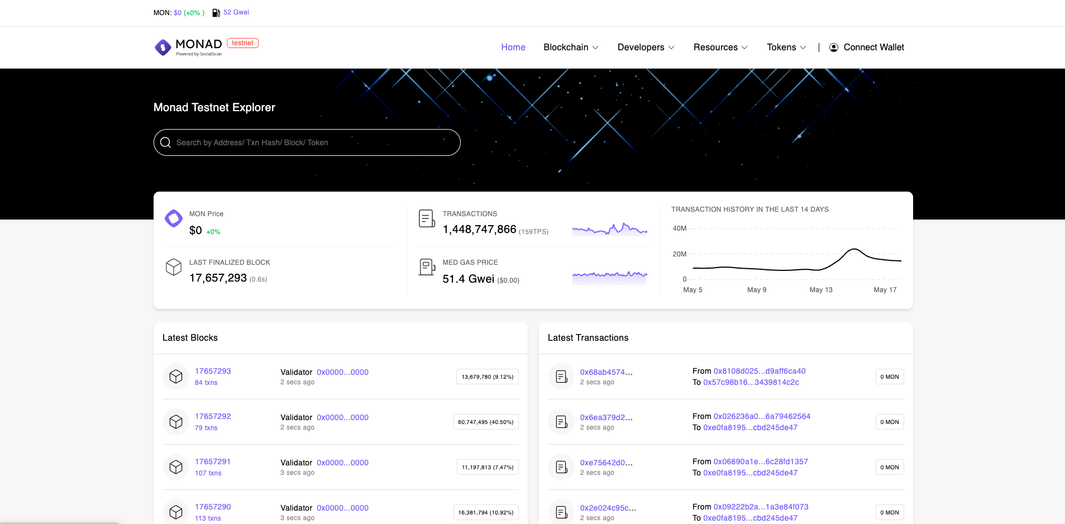Viewport: 1065px width, 524px height.
Task: Click the 17,657,293 finalized block value
Action: pos(218,278)
